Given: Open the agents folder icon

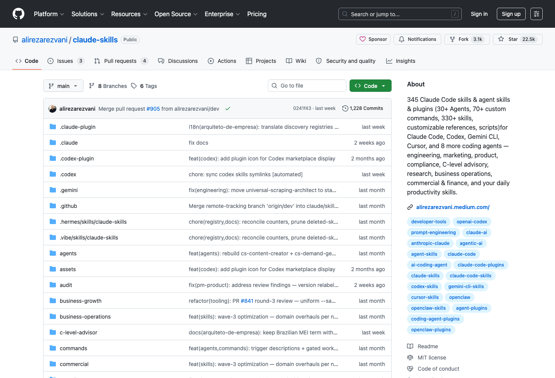Looking at the screenshot, I should click(x=53, y=253).
